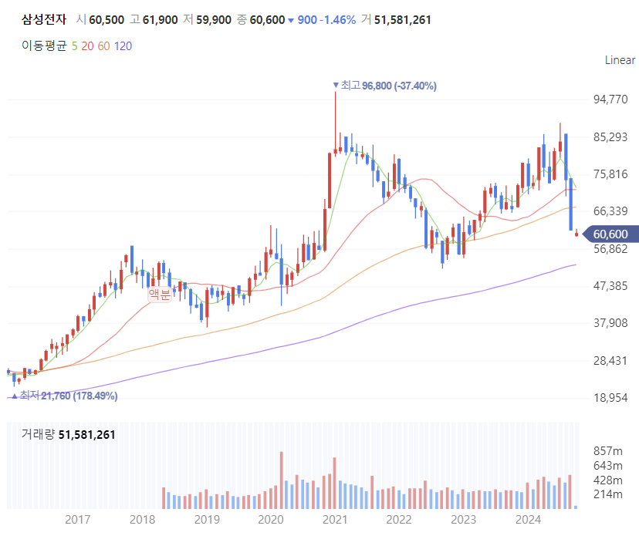Click the open price value 60,500
This screenshot has height=546, width=639.
click(106, 19)
